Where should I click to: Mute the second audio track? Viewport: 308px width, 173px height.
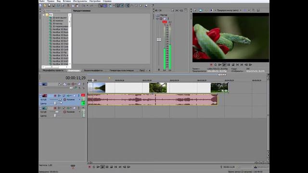coord(74,108)
